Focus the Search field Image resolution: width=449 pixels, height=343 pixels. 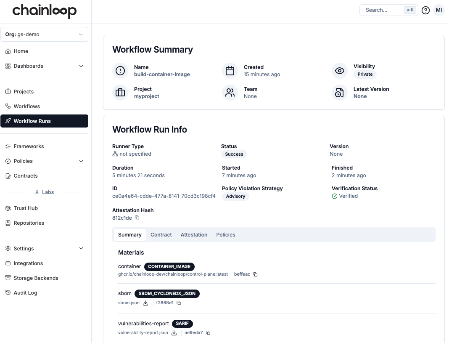[x=388, y=10]
